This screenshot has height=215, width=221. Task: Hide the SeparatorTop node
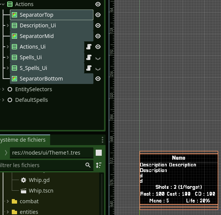[x=98, y=15]
